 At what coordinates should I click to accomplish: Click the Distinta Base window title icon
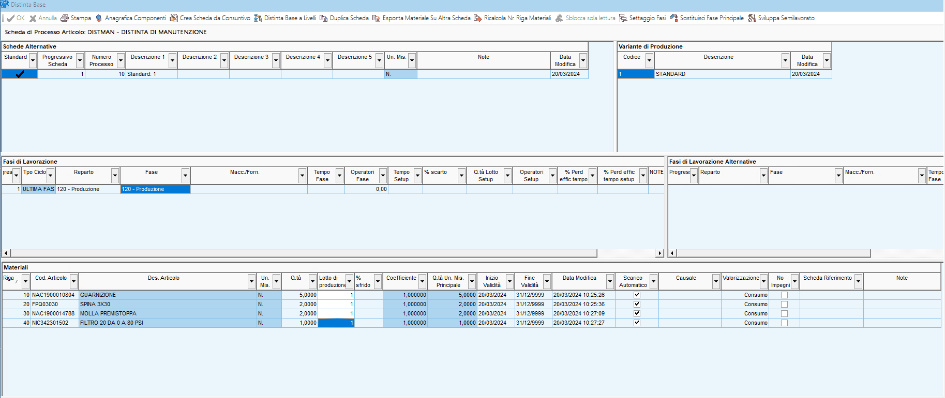coord(5,5)
